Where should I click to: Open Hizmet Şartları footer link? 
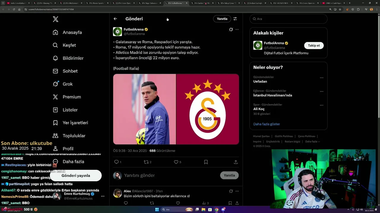coord(262,136)
